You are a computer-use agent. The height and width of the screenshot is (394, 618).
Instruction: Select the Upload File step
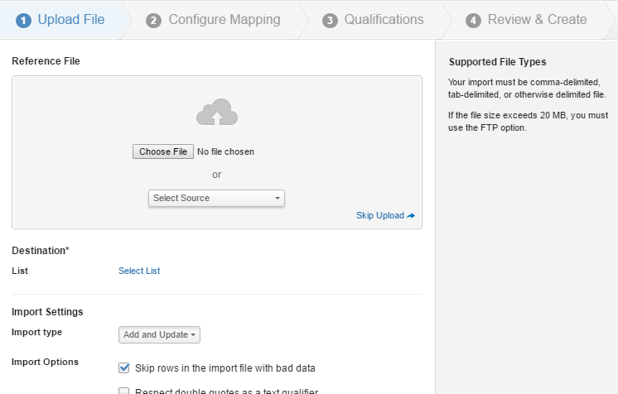tap(71, 20)
